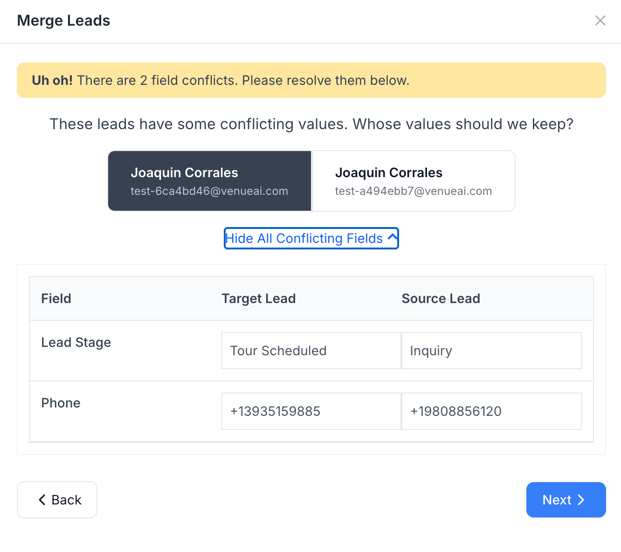Select the lead card test-a494ebb7@venueai.com
The image size is (621, 552).
pyautogui.click(x=413, y=181)
